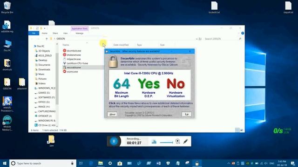Sort files by Type column header

(x=139, y=45)
